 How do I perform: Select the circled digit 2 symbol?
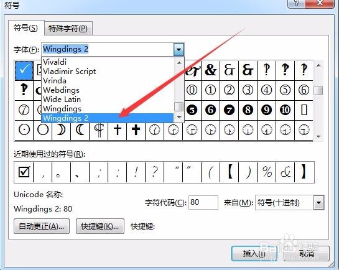pos(229,90)
